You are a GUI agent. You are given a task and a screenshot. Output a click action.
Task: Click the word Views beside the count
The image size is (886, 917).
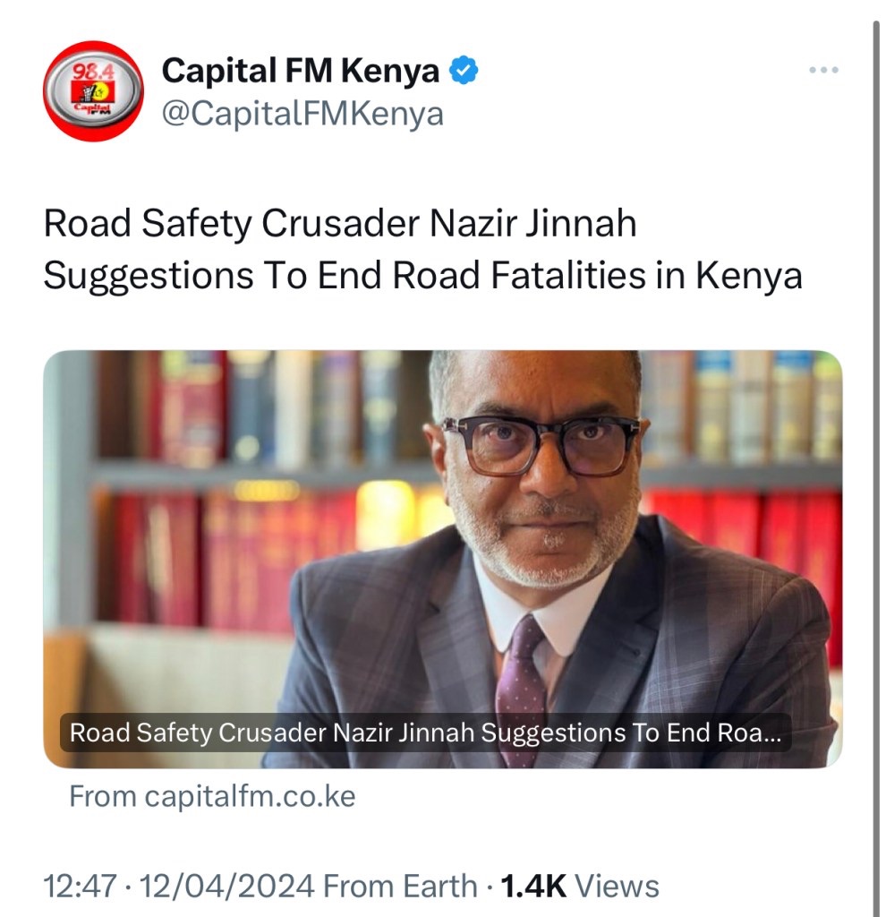pyautogui.click(x=618, y=886)
